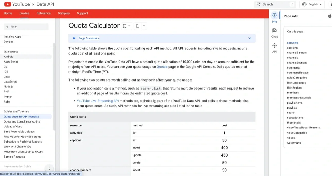The height and width of the screenshot is (176, 332).
Task: Click the Data API breadcrumb
Action: click(45, 4)
